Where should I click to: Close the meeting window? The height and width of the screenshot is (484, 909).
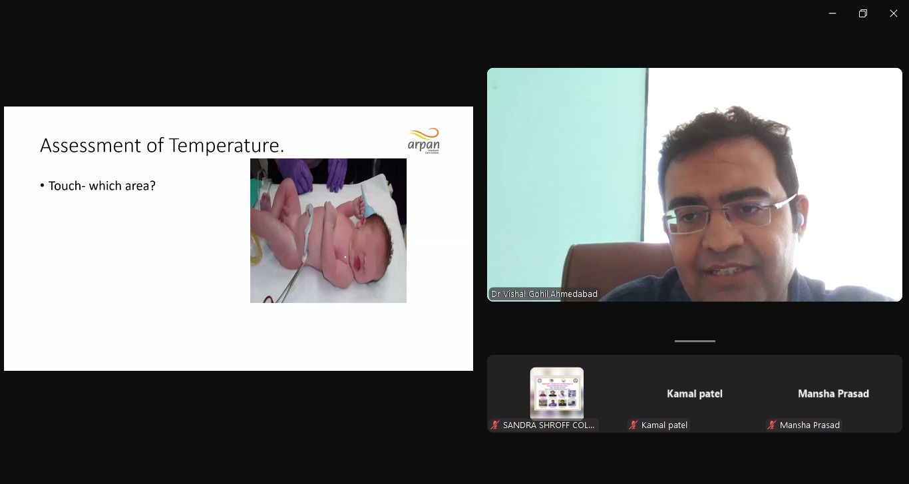(894, 13)
